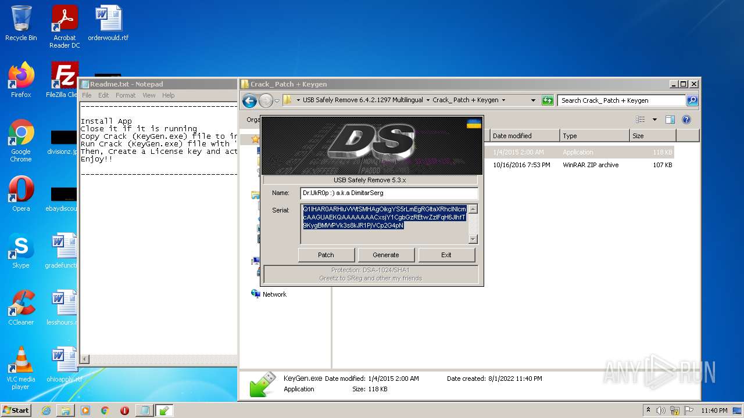Open Opera from the taskbar
Viewport: 744px width, 418px height.
[124, 410]
